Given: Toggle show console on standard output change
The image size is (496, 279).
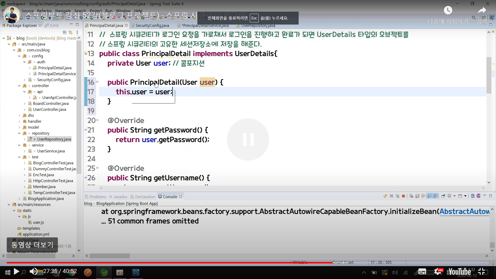Looking at the screenshot, I should (x=429, y=196).
